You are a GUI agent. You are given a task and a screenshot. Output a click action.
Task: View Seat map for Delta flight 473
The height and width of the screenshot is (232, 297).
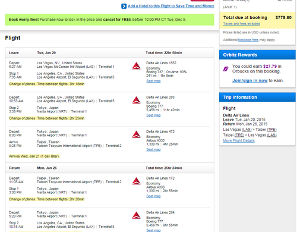pyautogui.click(x=153, y=149)
